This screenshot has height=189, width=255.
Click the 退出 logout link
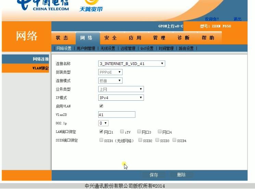click(237, 19)
